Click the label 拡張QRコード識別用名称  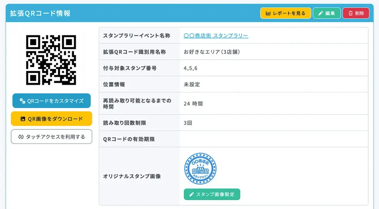(x=134, y=52)
